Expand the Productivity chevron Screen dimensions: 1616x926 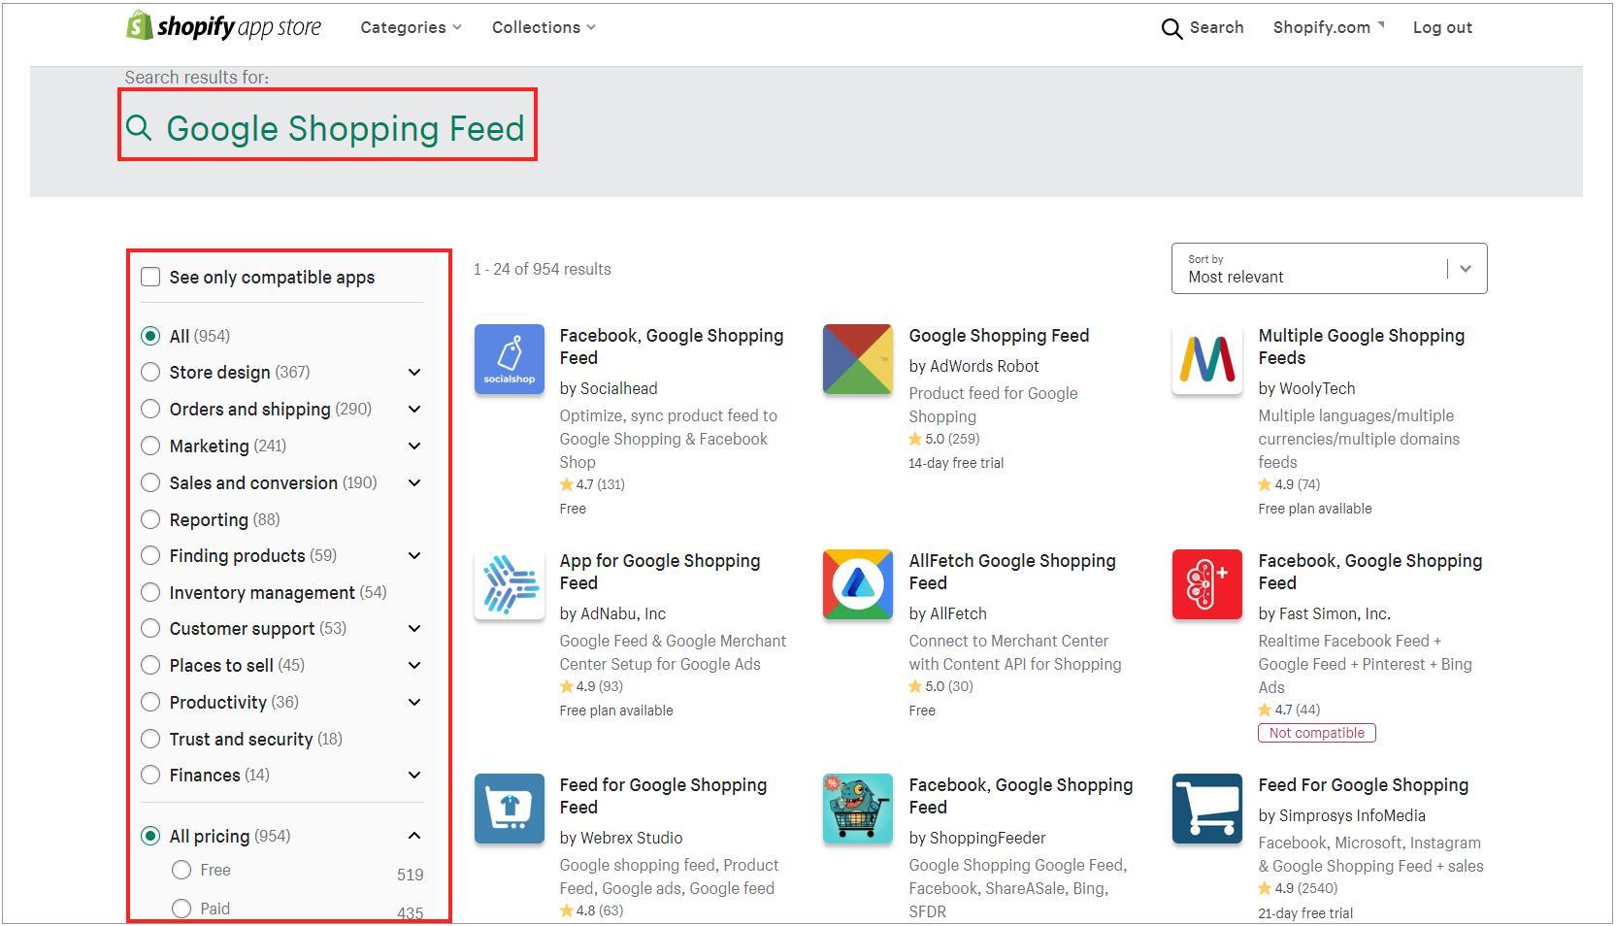coord(414,702)
